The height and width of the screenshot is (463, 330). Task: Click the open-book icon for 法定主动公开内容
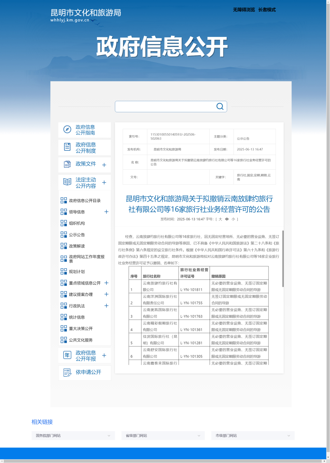point(67,182)
